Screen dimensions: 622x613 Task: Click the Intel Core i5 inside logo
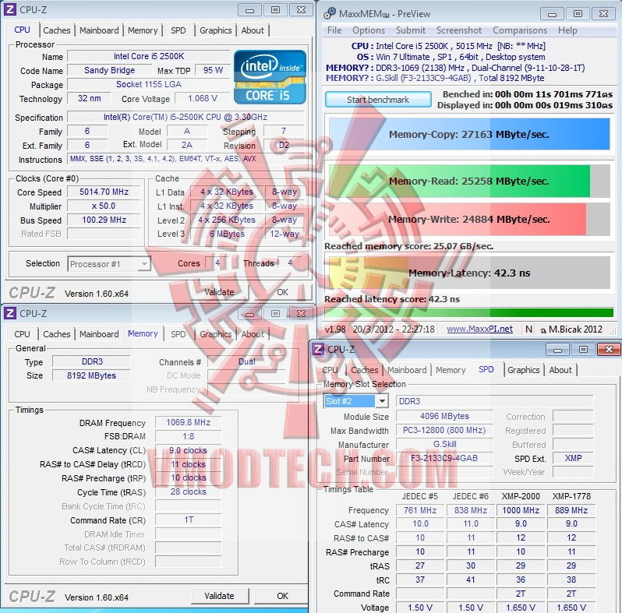click(270, 77)
